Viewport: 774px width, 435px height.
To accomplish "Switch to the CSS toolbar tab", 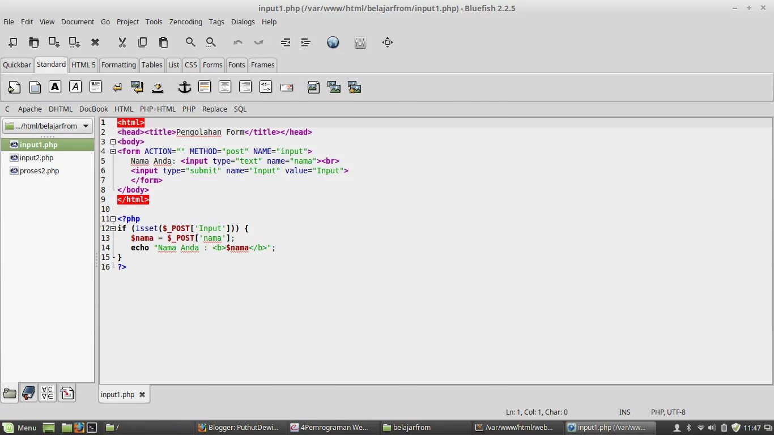I will (x=191, y=65).
